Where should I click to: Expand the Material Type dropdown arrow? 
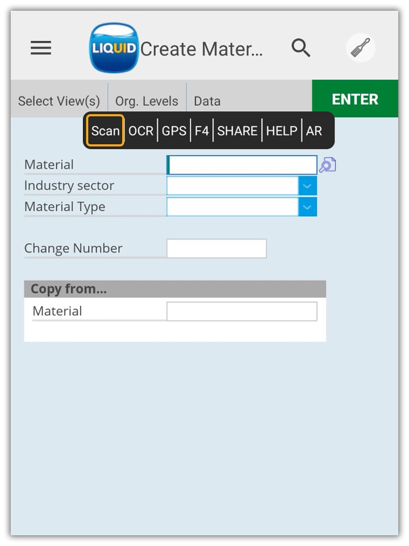pos(307,207)
